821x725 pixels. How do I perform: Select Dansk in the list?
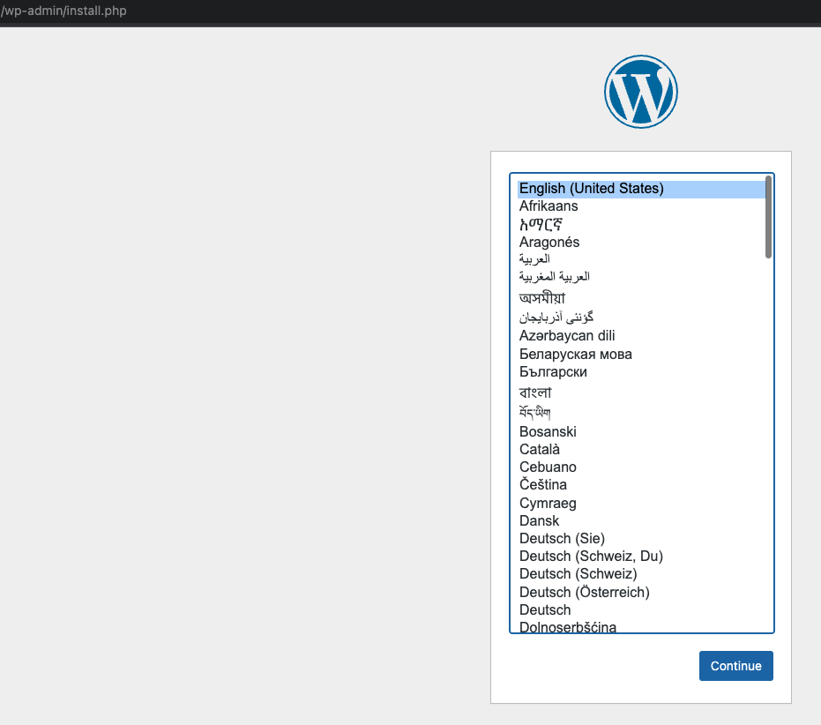tap(539, 521)
